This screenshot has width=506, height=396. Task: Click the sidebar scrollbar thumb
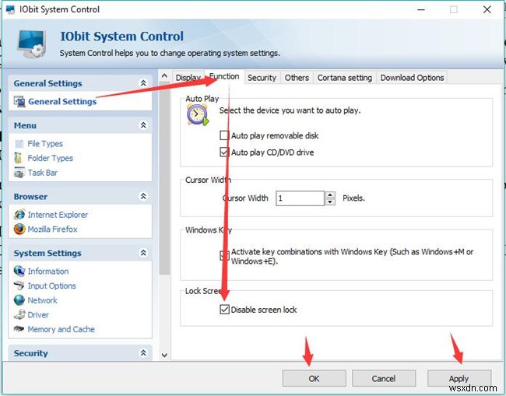(164, 178)
